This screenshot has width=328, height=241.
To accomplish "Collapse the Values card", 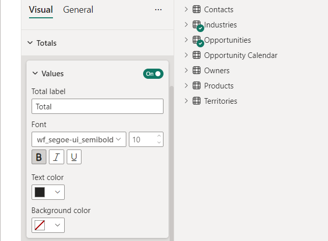I will pyautogui.click(x=35, y=74).
